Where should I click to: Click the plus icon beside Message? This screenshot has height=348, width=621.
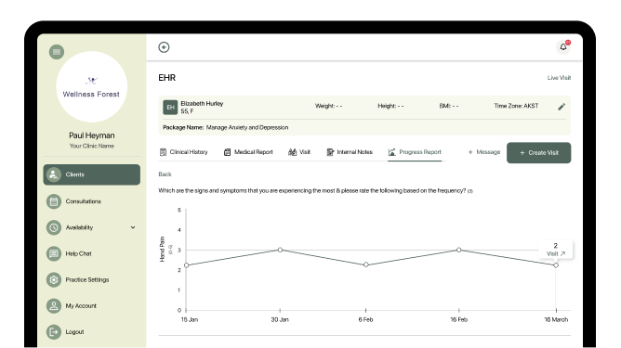click(x=470, y=152)
